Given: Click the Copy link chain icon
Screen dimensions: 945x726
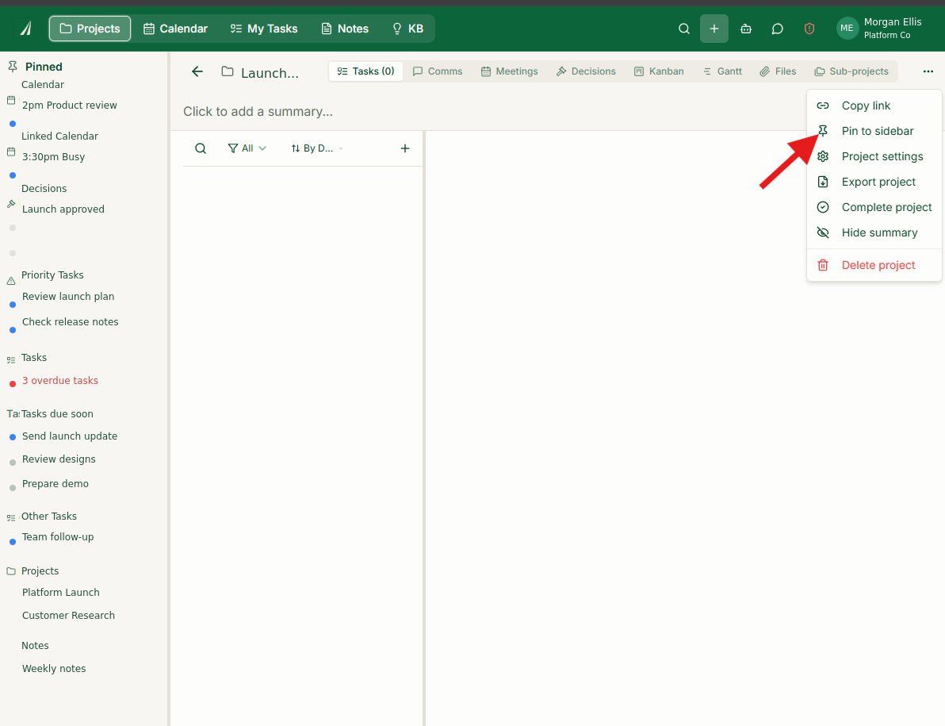Looking at the screenshot, I should click(x=823, y=106).
